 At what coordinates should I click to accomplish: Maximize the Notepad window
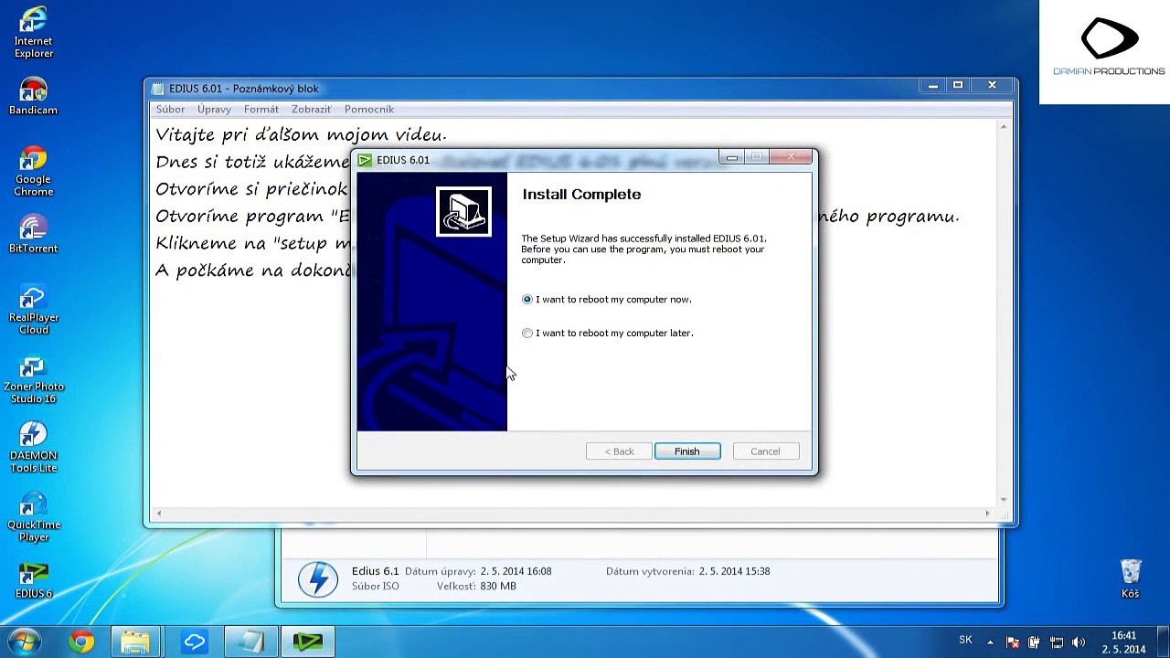pos(958,86)
